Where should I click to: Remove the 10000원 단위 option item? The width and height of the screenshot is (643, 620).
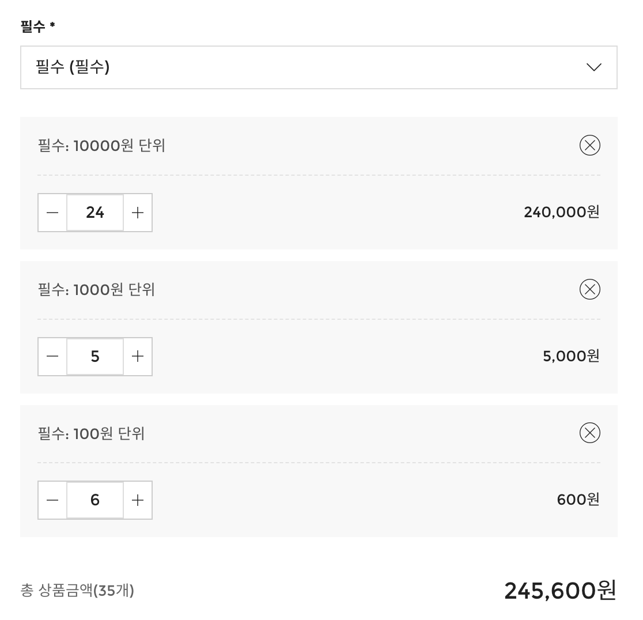pos(589,145)
